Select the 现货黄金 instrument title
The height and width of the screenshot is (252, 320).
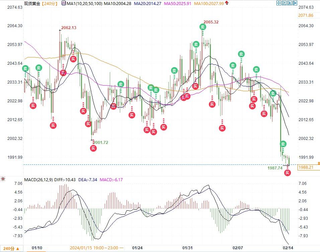32,3
